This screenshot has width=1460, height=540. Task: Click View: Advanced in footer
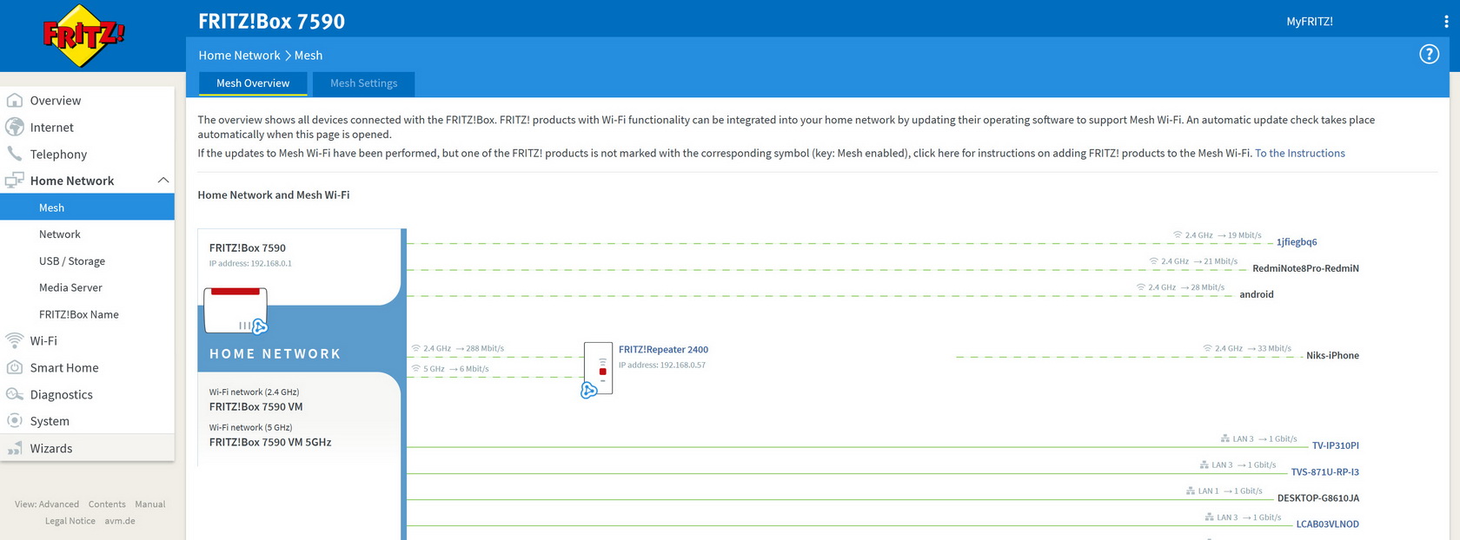click(47, 504)
